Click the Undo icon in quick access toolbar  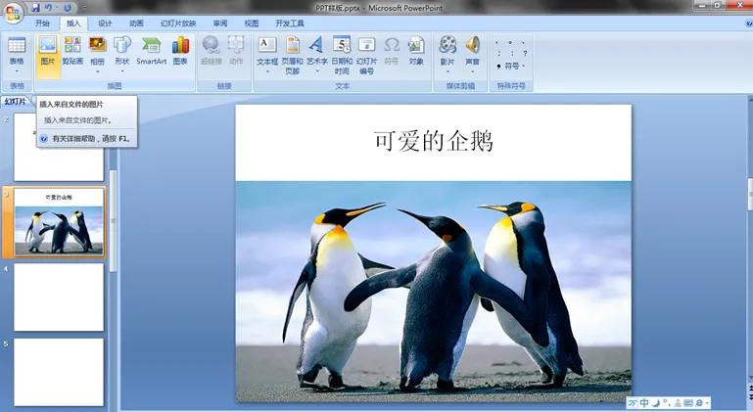49,8
